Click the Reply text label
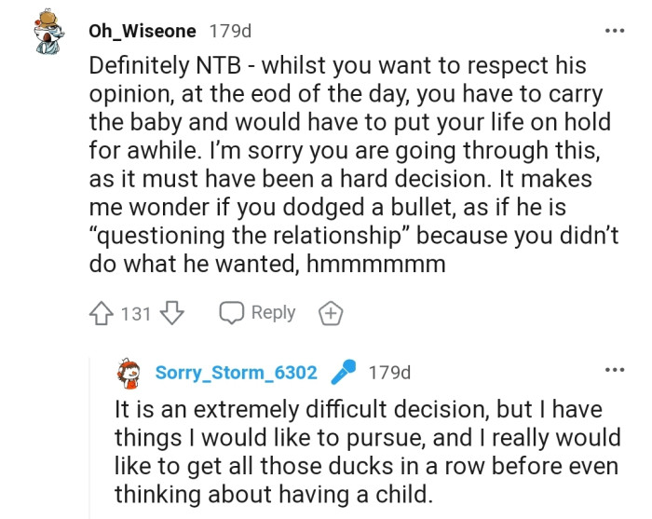Viewport: 652px width, 519px height. (273, 313)
